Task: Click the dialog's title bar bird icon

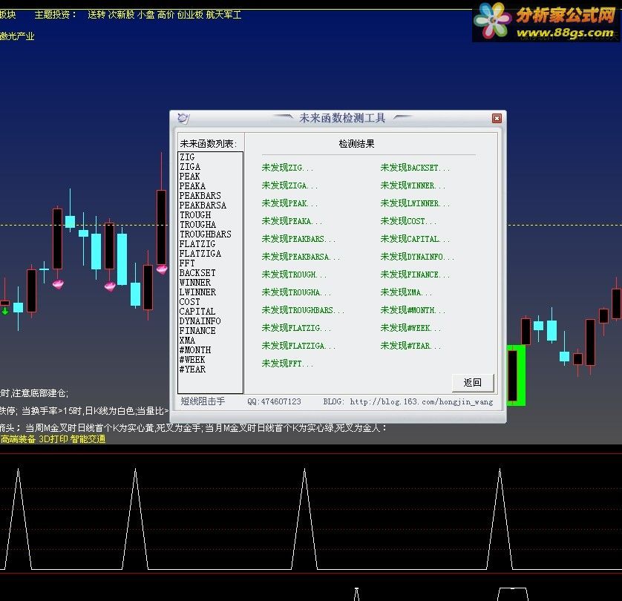Action: click(183, 118)
